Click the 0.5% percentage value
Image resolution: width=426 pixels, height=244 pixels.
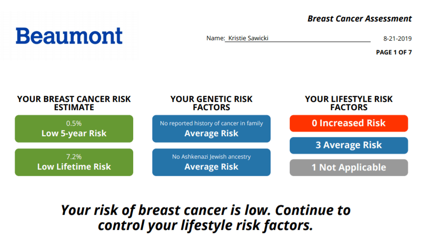point(74,123)
